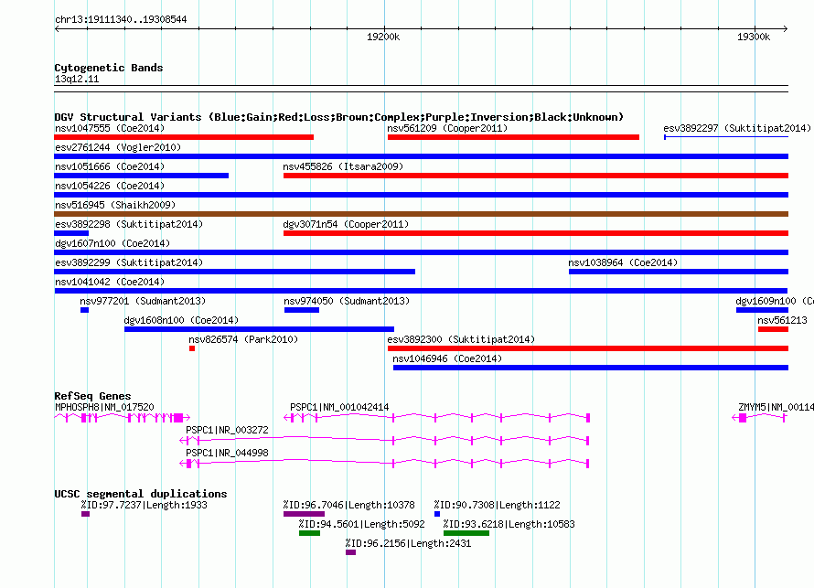This screenshot has height=588, width=814.
Task: Click the tiny nsv826574 (Park2010) red marker
Action: 192,348
